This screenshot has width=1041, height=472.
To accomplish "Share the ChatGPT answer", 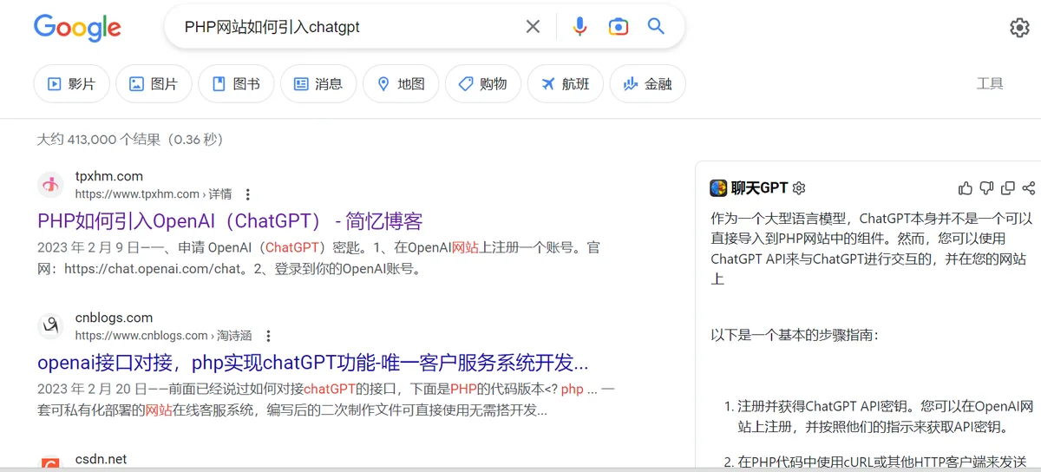I will (x=1028, y=188).
